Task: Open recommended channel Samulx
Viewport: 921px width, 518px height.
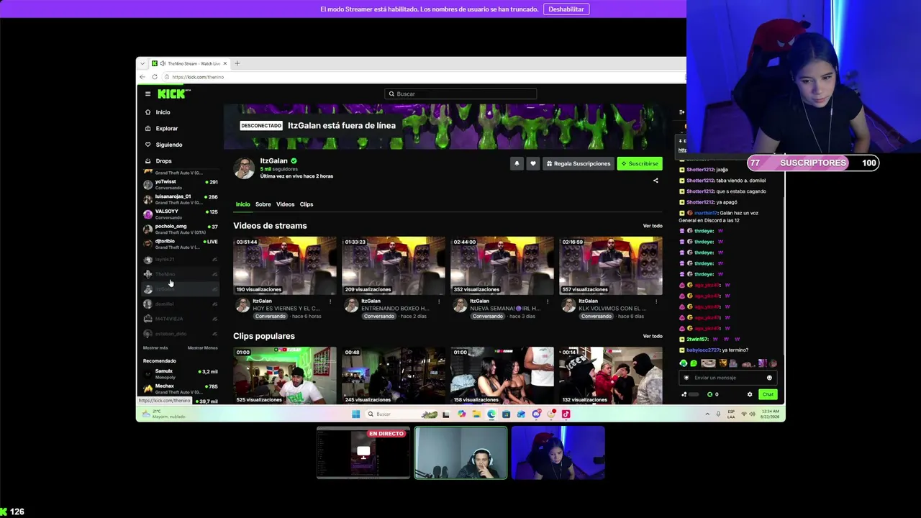Action: [x=180, y=374]
